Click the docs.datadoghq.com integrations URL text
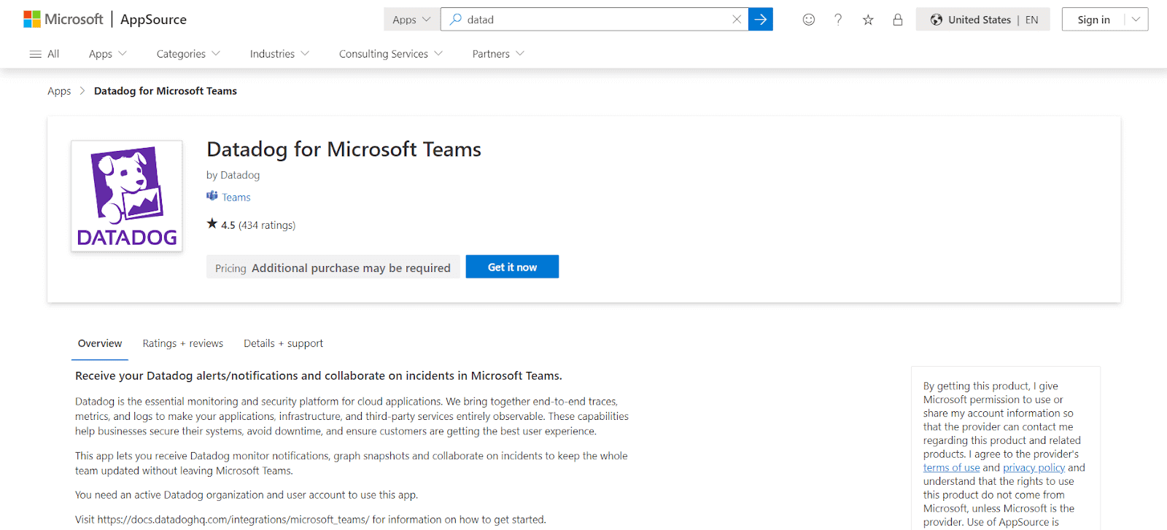 pyautogui.click(x=233, y=520)
